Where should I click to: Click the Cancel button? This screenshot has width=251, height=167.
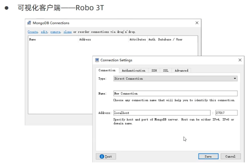pos(230,156)
